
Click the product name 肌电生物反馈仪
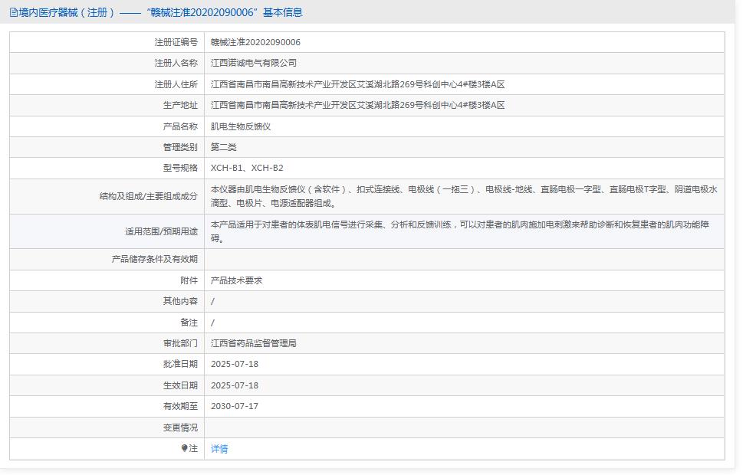(238, 126)
